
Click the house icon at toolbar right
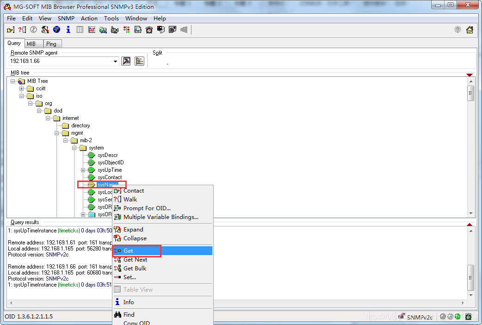(470, 30)
